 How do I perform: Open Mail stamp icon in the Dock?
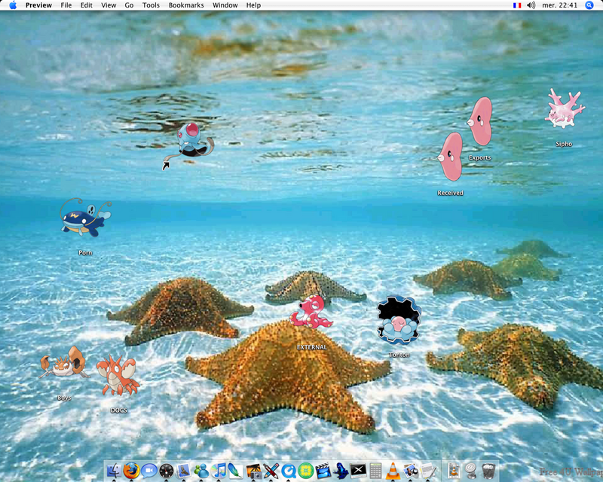(x=183, y=471)
